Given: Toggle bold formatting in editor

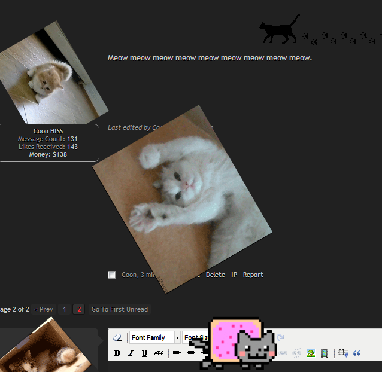Looking at the screenshot, I should pyautogui.click(x=117, y=353).
